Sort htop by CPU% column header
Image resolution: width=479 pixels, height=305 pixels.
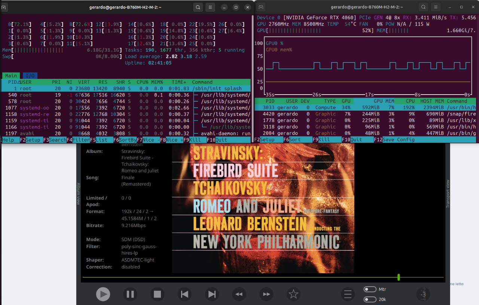(142, 82)
